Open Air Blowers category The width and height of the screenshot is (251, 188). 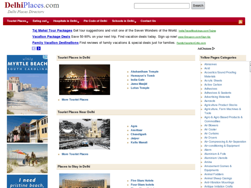click(211, 125)
